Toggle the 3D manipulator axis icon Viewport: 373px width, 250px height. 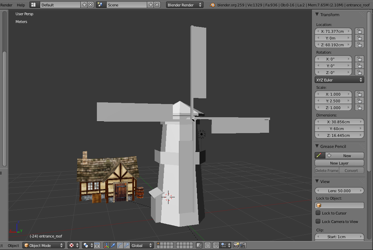tap(107, 245)
